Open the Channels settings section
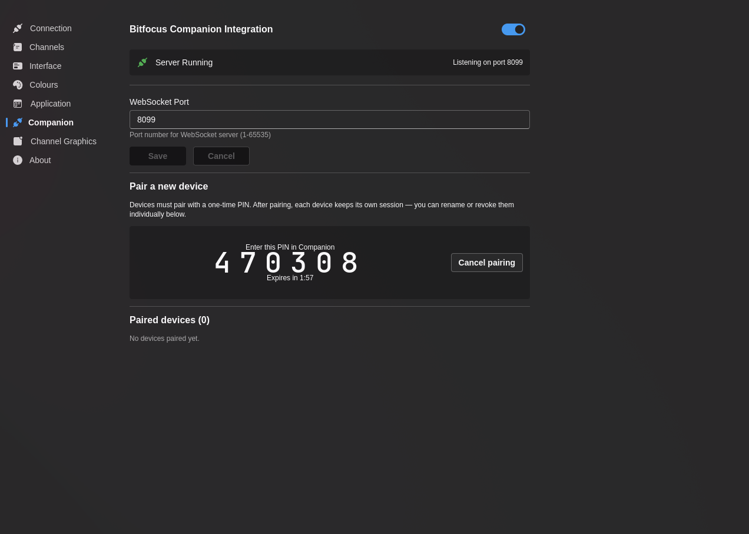 coord(47,47)
